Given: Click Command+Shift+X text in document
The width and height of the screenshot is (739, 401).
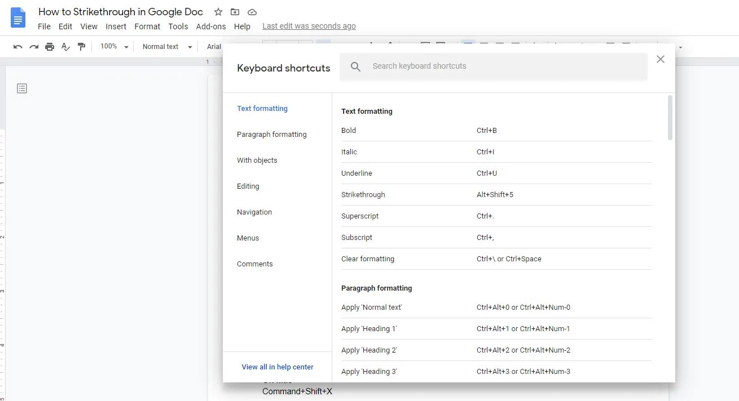Looking at the screenshot, I should (x=297, y=391).
